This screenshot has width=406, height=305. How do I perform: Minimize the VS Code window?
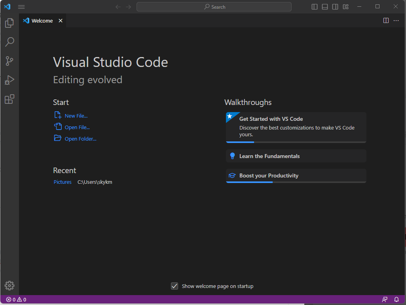tap(359, 7)
